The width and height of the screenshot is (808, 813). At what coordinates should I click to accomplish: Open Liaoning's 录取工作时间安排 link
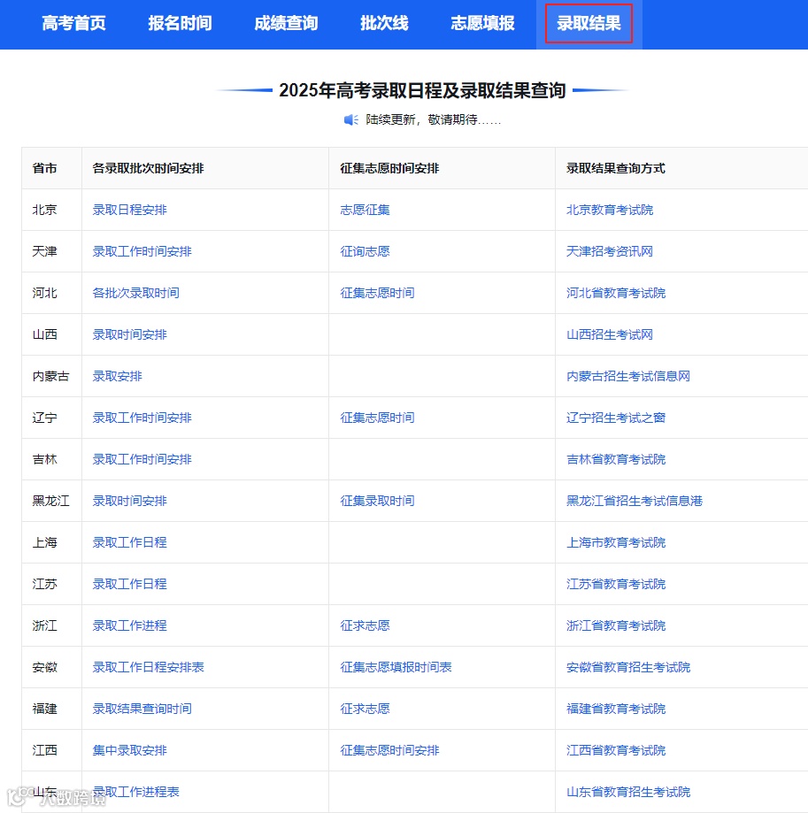142,418
